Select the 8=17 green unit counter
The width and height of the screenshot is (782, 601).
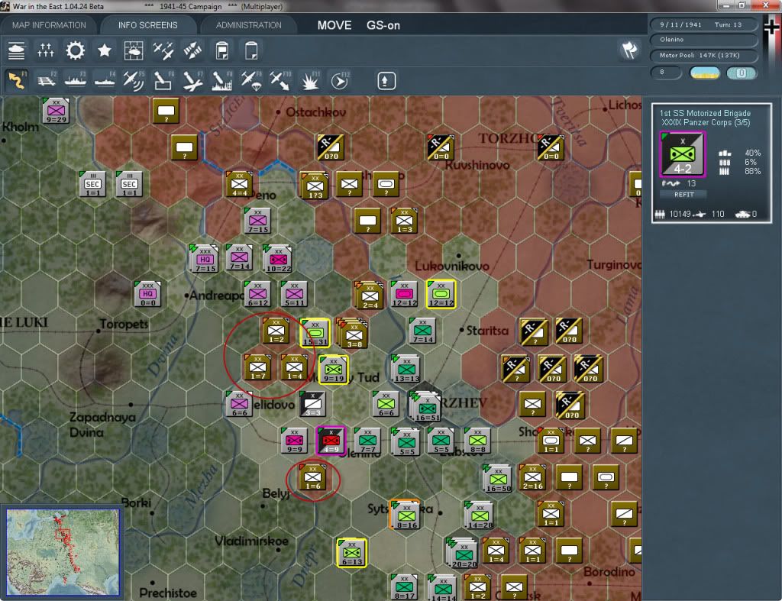(x=405, y=587)
